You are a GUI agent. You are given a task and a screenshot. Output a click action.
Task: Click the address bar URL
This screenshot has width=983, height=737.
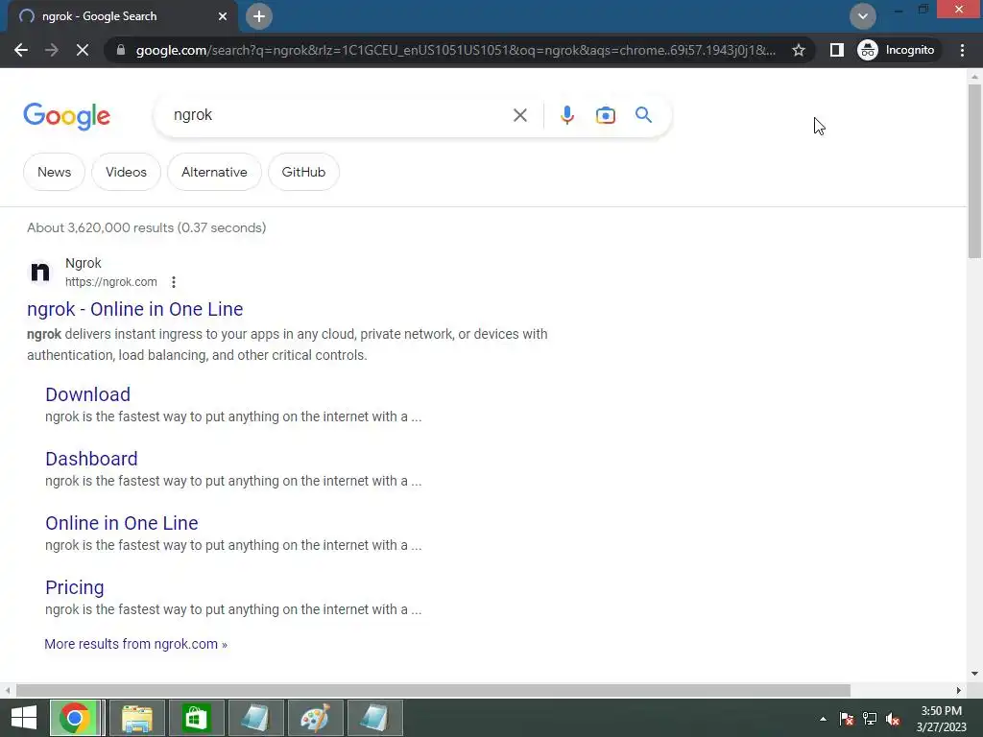pos(456,50)
